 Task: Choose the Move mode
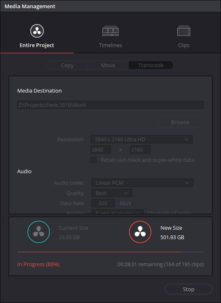coord(108,66)
